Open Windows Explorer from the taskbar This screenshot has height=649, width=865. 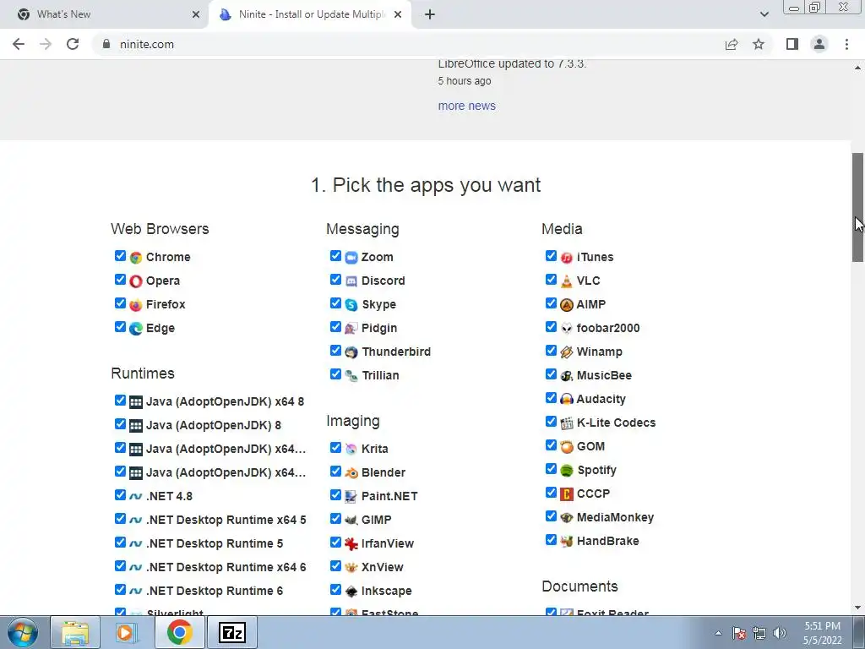(75, 633)
